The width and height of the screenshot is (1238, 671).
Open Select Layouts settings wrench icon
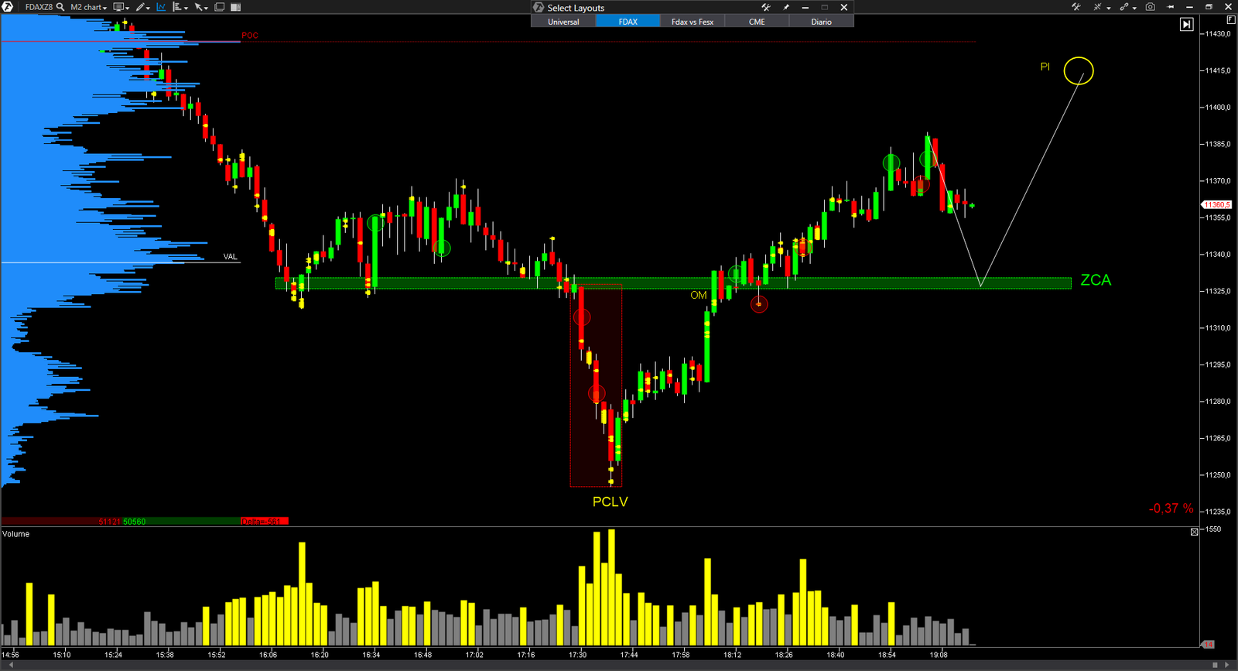click(766, 7)
